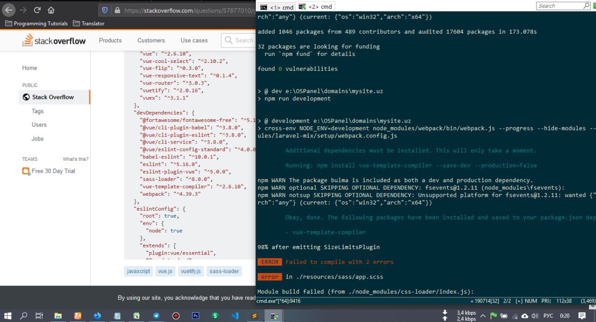Click the vuetify.js tag
Screen dimensions: 596x322
coord(191,271)
